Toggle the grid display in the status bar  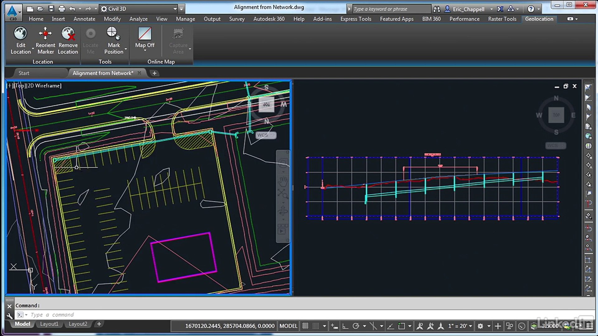(305, 326)
